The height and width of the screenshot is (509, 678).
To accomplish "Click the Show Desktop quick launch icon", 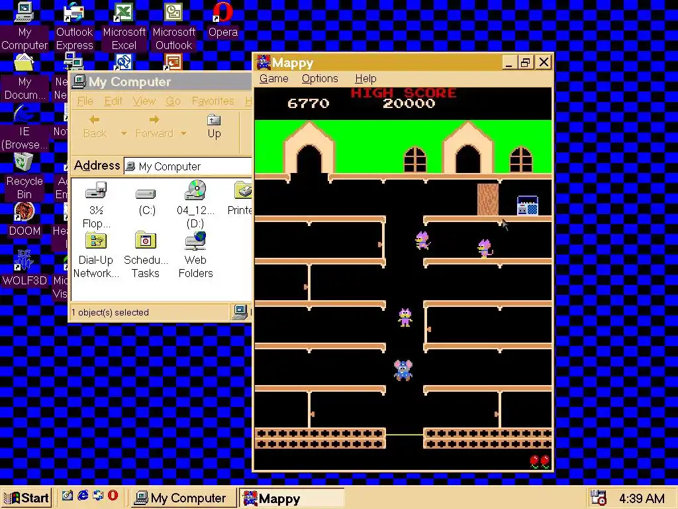I will pyautogui.click(x=67, y=496).
